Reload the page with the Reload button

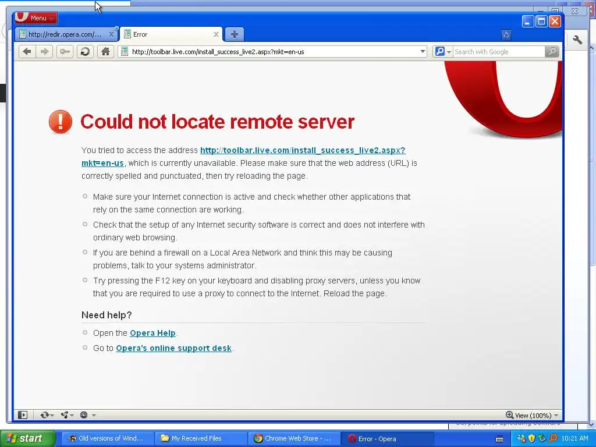(85, 51)
